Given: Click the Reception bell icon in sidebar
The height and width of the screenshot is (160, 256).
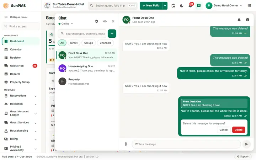Looking at the screenshot, I should [6, 104].
